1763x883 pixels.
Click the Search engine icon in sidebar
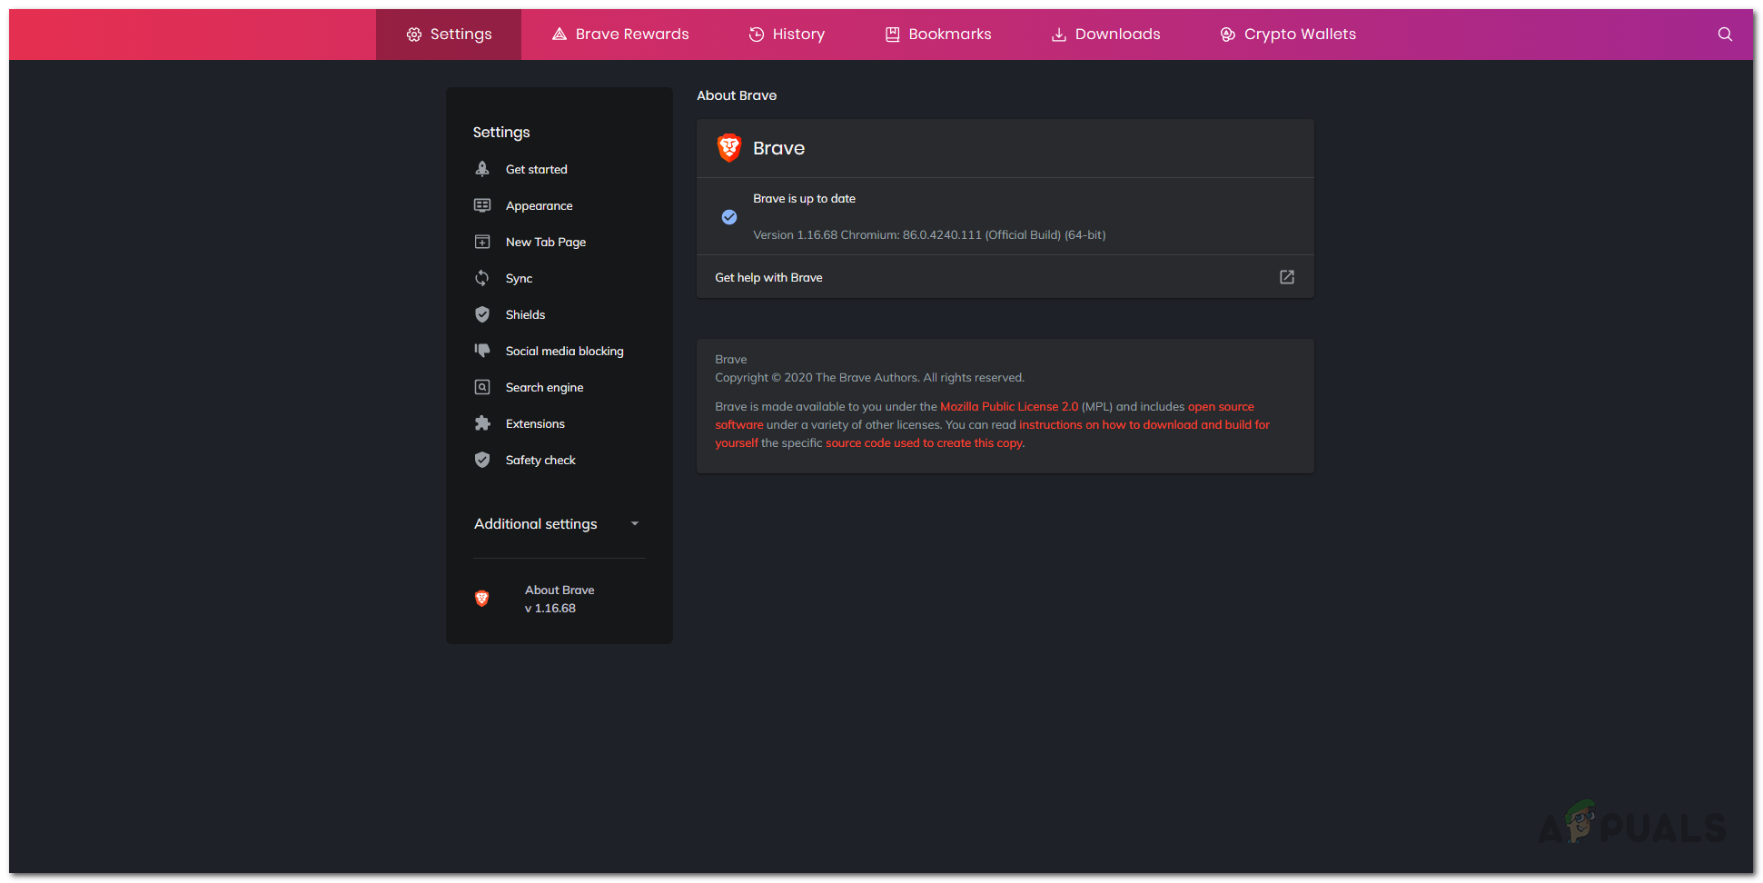482,387
